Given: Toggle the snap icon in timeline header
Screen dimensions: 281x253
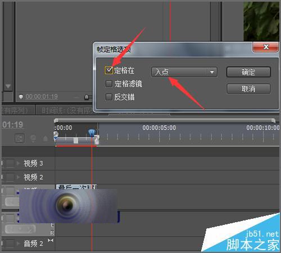Looking at the screenshot, I should [x=20, y=139].
